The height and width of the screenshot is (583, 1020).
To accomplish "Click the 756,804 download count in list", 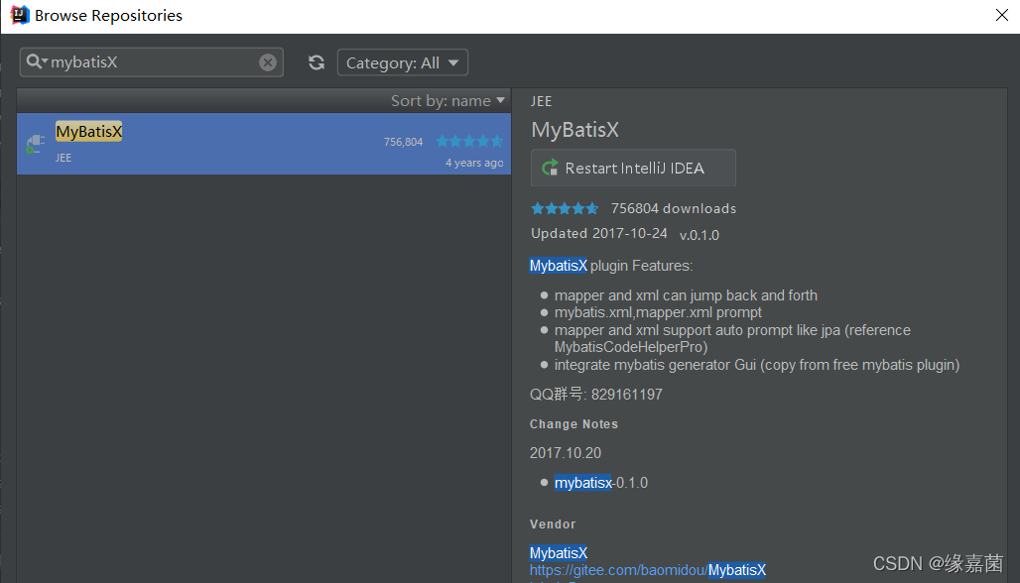I will (403, 142).
